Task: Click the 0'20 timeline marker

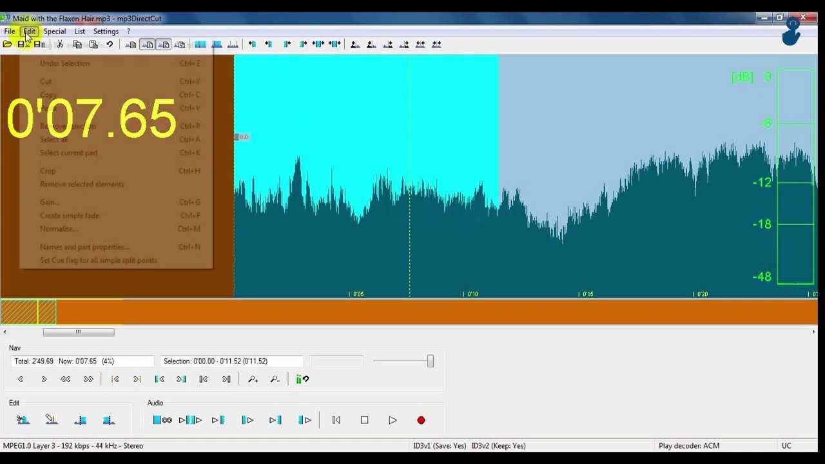Action: point(702,294)
